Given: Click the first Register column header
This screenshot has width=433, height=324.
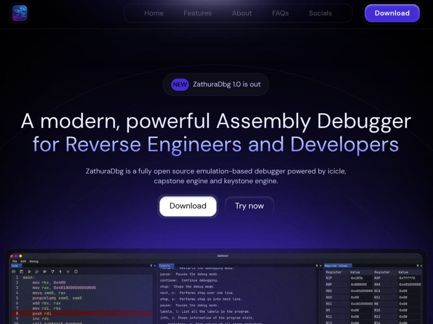Looking at the screenshot, I should click(x=334, y=272).
